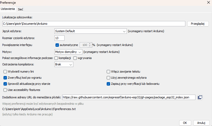Close the Preferencje dialog window

point(208,2)
